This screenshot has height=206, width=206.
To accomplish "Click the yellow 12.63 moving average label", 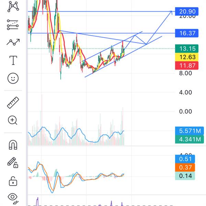I will click(x=187, y=57).
